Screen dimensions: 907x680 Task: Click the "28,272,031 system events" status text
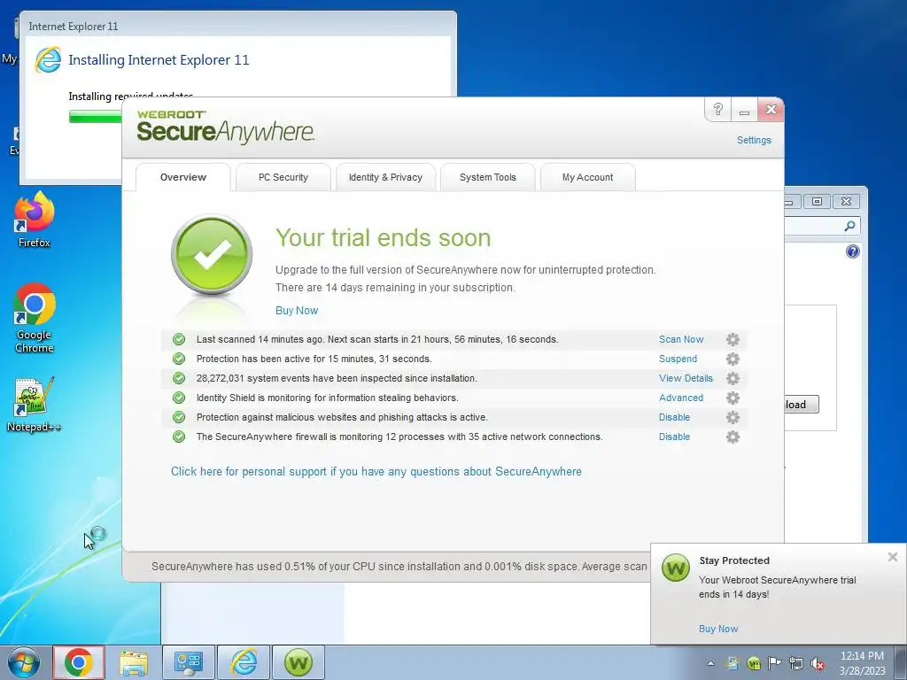pos(337,378)
